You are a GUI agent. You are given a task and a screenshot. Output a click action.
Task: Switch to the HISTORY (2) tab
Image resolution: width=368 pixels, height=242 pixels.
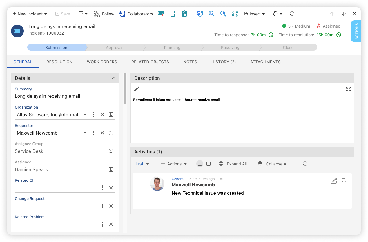224,62
